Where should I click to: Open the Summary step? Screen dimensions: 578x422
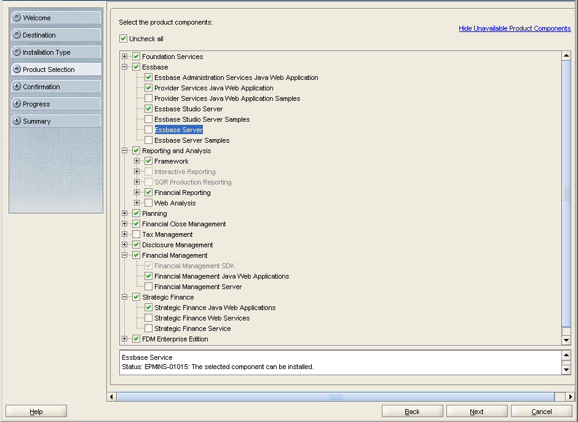[x=56, y=121]
